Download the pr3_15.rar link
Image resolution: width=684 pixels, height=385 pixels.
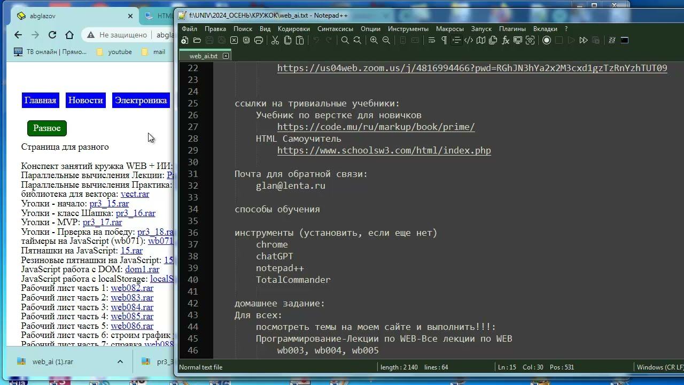109,204
